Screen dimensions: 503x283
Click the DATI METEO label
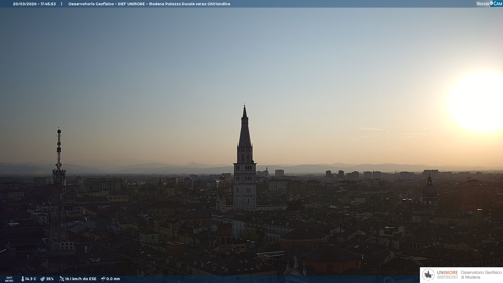(x=9, y=279)
